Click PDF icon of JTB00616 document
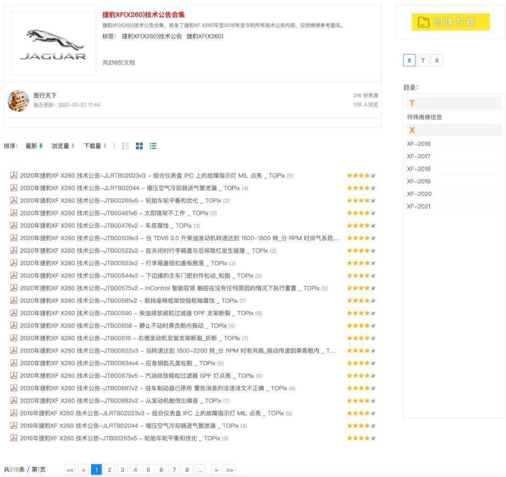 pyautogui.click(x=14, y=338)
